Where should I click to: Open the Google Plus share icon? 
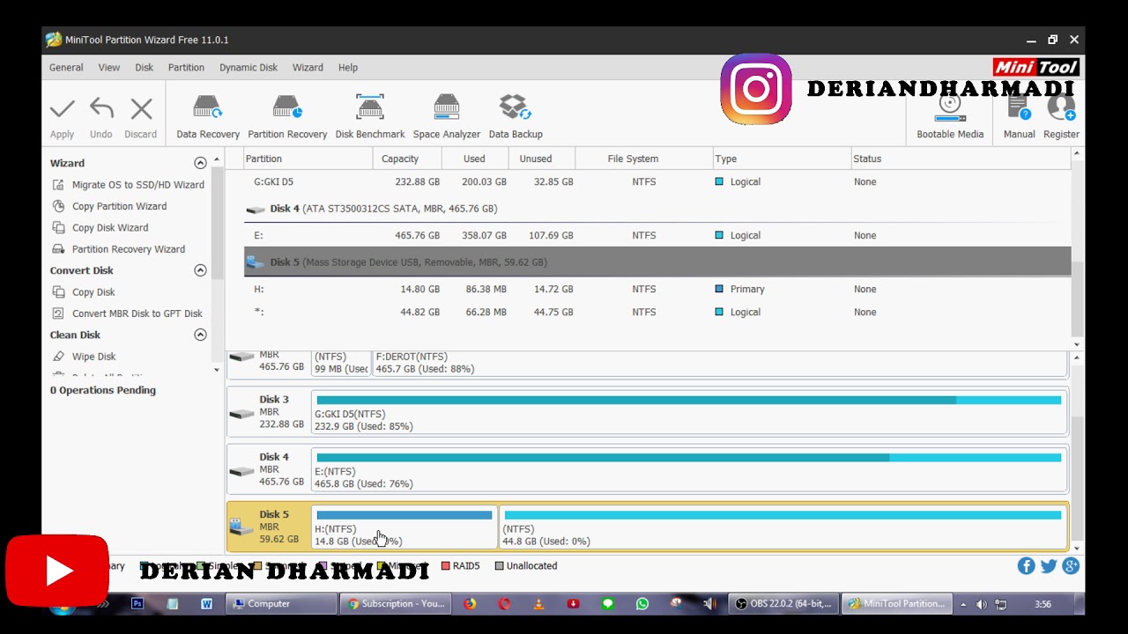pyautogui.click(x=1071, y=566)
